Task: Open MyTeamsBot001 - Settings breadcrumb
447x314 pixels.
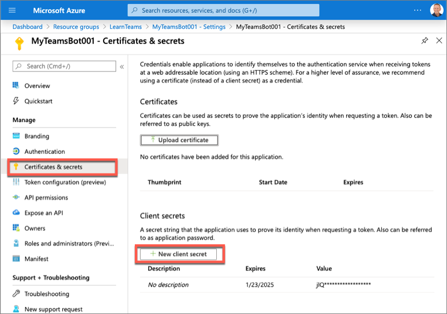Action: [189, 27]
